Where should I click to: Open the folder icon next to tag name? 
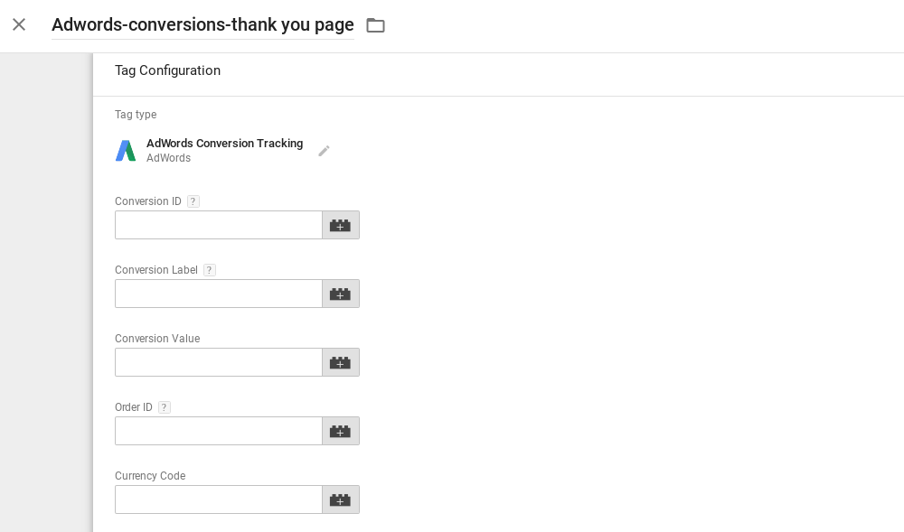coord(375,25)
